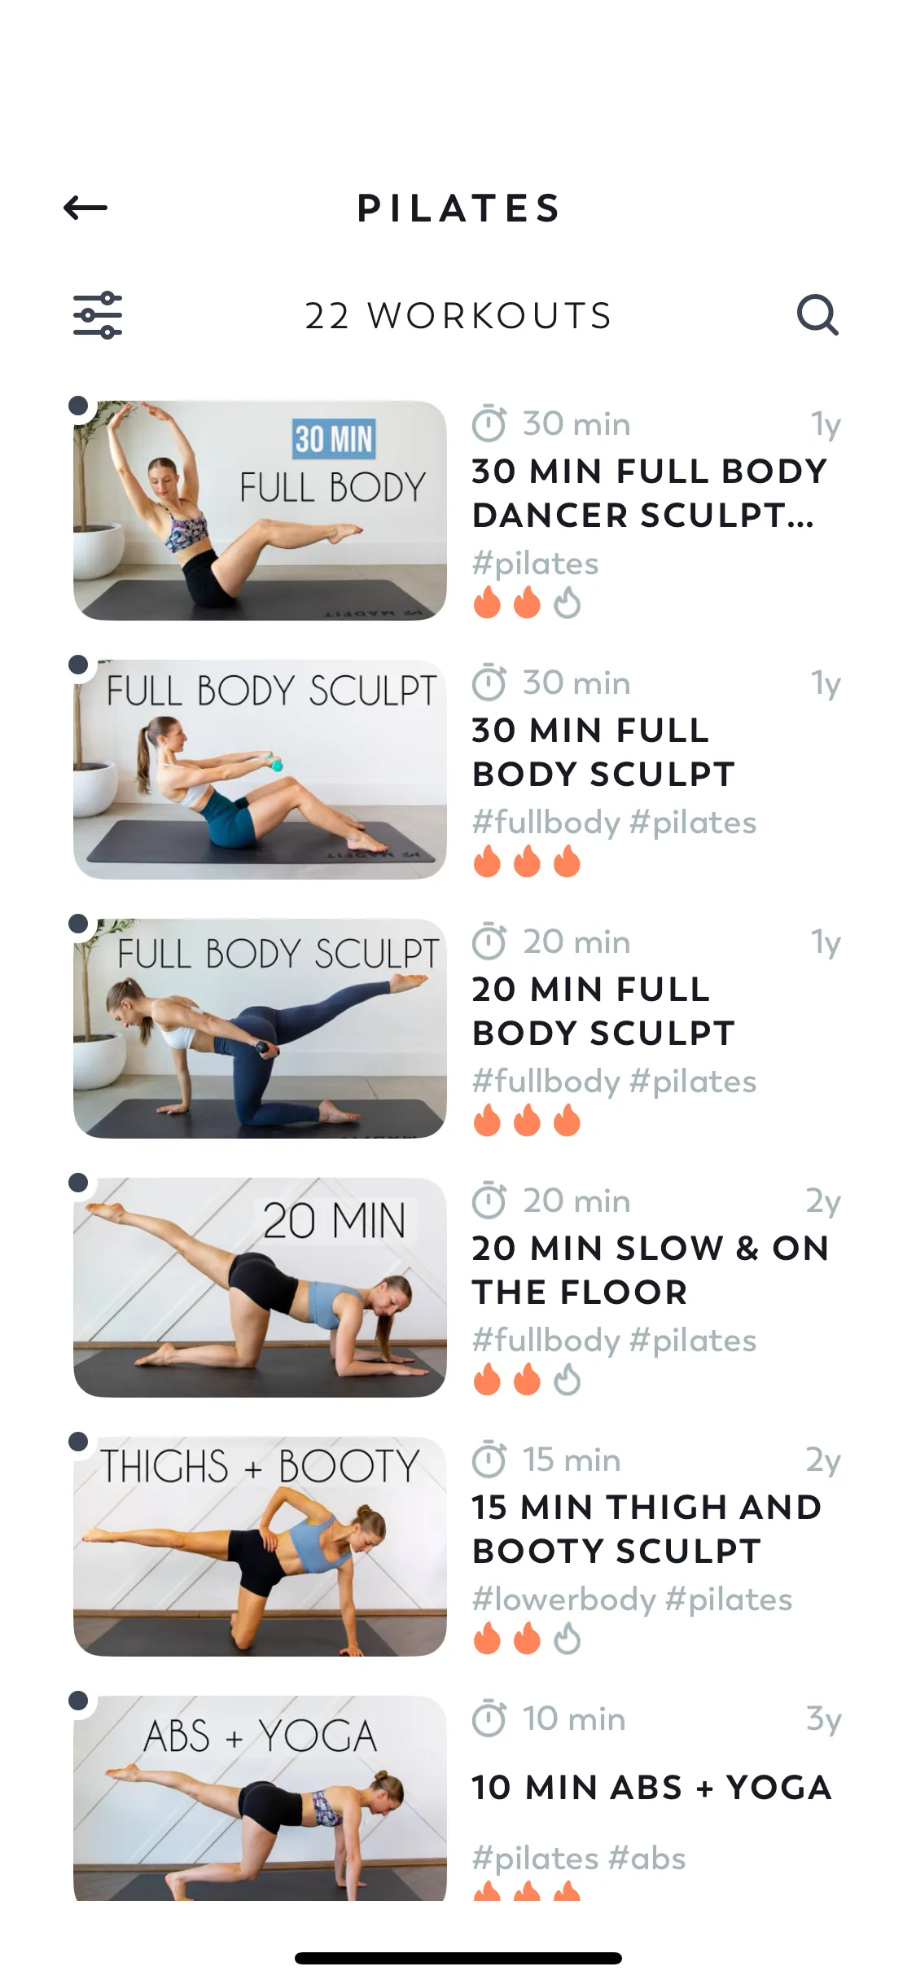Screen dimensions: 916x1984
Task: Toggle the dot marker on Dancer Sculpt thumbnail
Action: pyautogui.click(x=78, y=406)
